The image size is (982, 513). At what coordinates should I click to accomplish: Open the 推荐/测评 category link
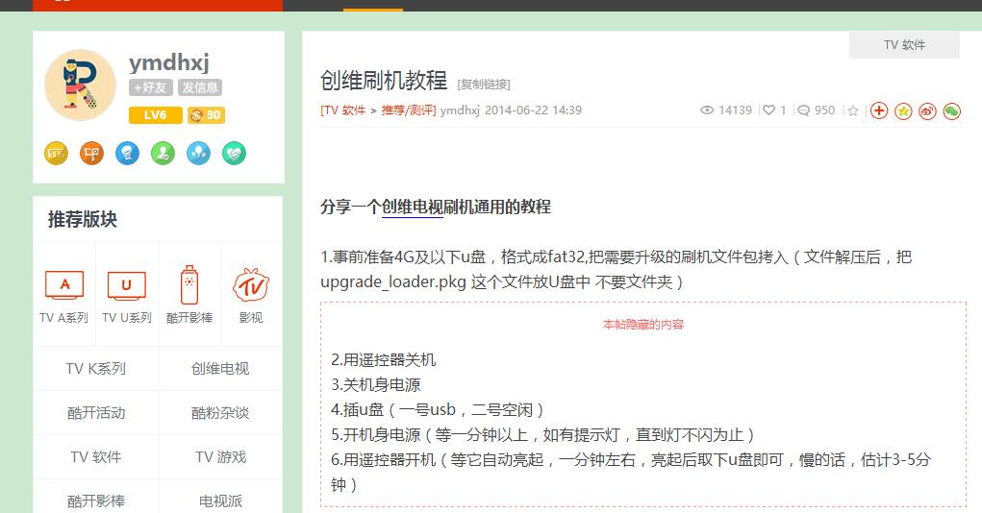pos(409,110)
